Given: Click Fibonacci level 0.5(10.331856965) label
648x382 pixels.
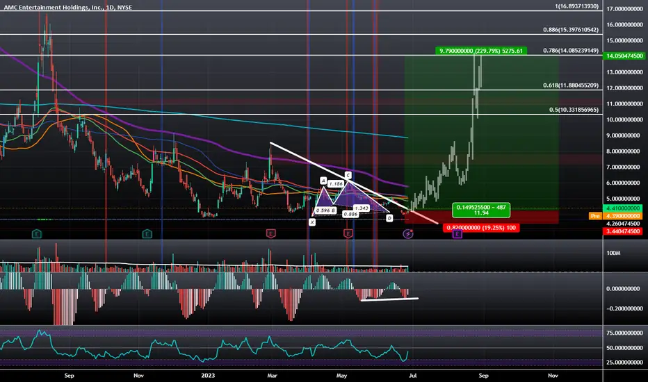Looking at the screenshot, I should 574,110.
